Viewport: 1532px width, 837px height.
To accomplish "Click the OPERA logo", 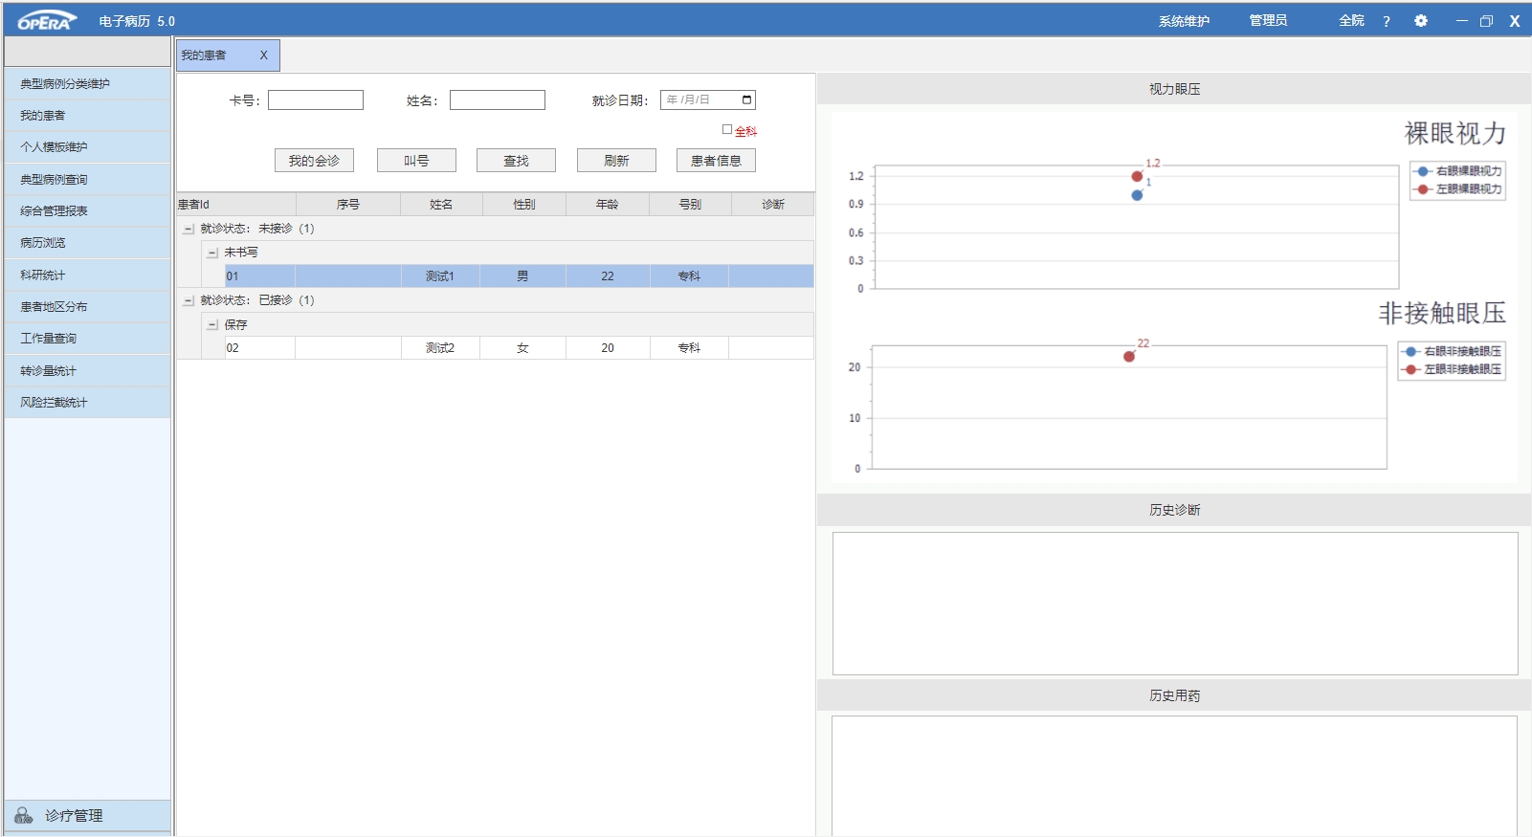I will (x=46, y=20).
